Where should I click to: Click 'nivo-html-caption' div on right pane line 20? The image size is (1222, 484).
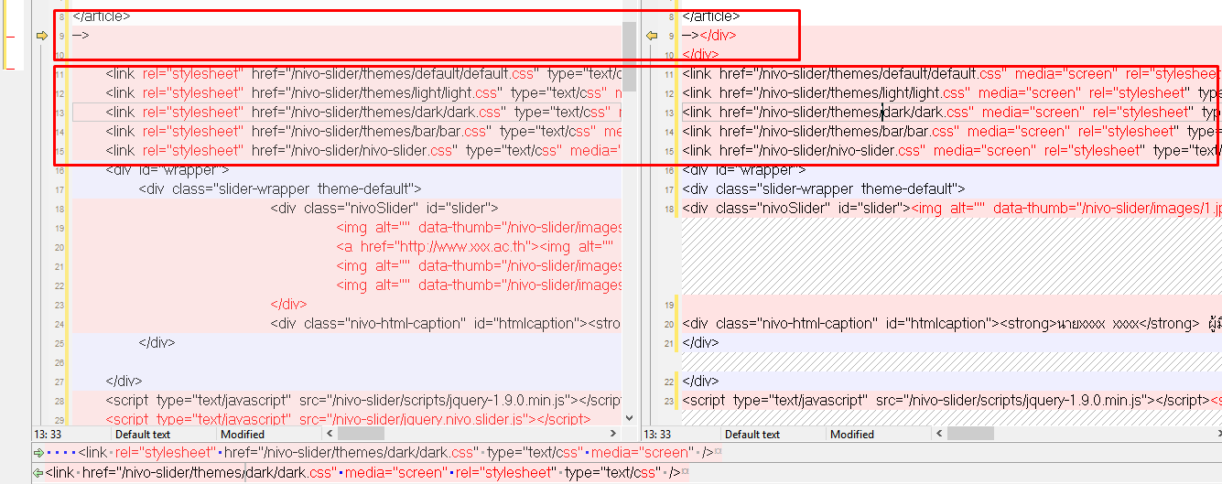952,324
